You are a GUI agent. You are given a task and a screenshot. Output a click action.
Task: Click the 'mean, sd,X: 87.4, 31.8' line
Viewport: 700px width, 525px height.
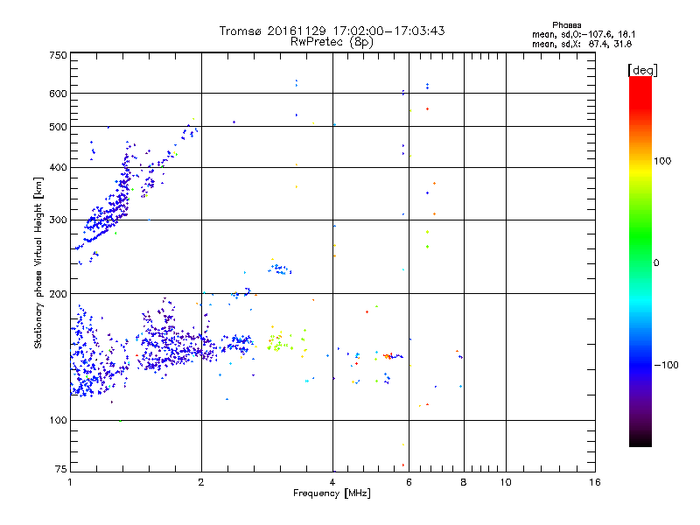[x=582, y=44]
